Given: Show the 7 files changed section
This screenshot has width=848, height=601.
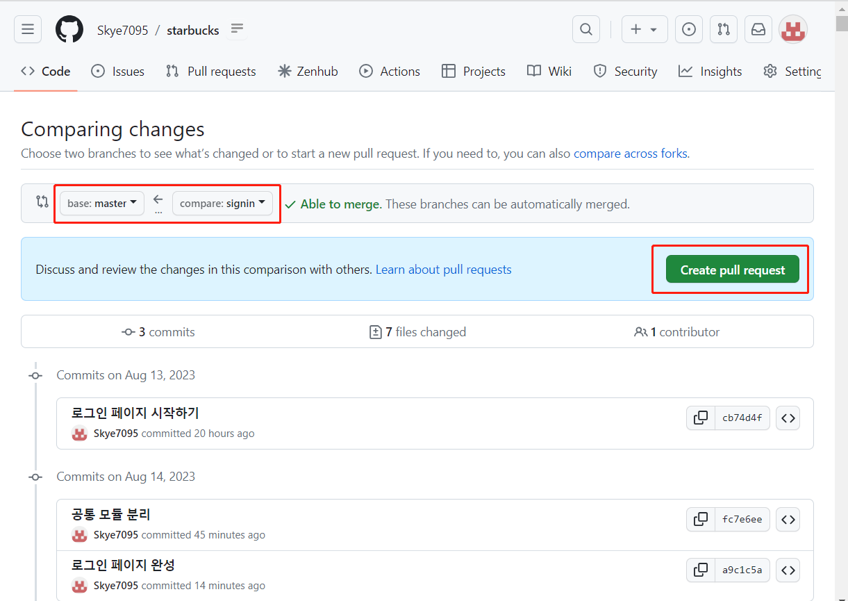Looking at the screenshot, I should pyautogui.click(x=417, y=332).
